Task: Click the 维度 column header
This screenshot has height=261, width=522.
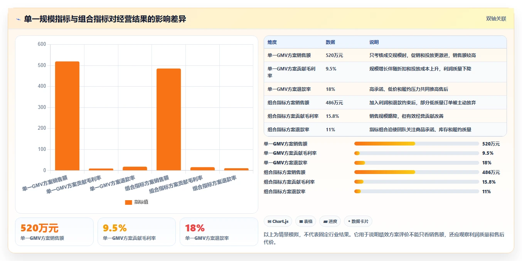Action: pos(272,42)
